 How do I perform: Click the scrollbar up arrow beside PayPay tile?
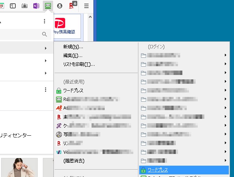tap(90, 17)
